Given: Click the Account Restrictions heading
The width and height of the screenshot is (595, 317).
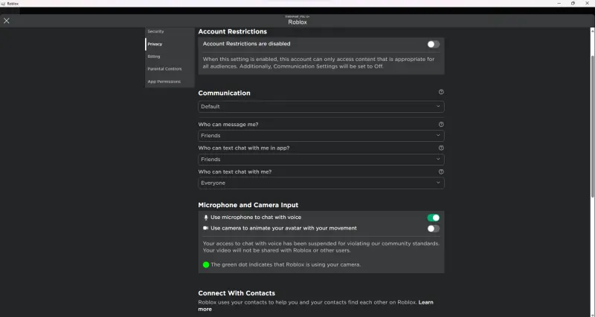Looking at the screenshot, I should [x=232, y=32].
